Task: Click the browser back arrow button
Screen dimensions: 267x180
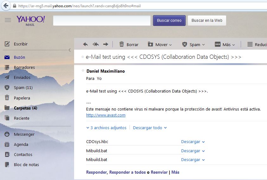Action: [x=6, y=6]
